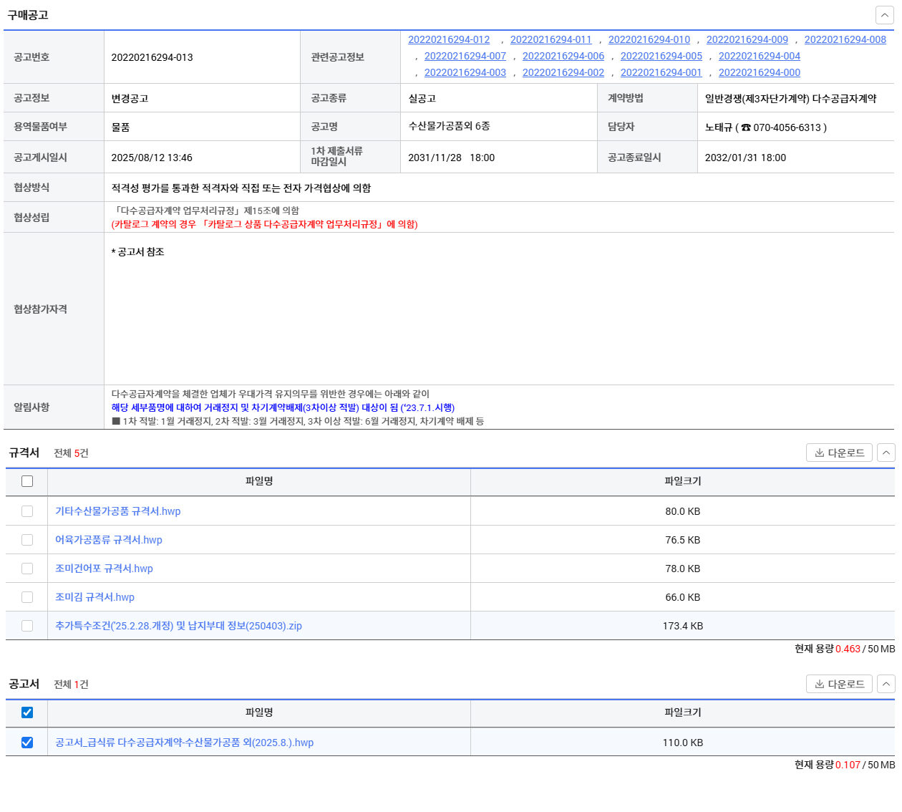
Task: Click deadline value 2031/11/28 18:00
Action: pos(451,158)
